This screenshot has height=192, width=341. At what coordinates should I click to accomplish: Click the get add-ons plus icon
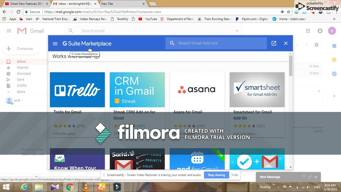[x=334, y=96]
